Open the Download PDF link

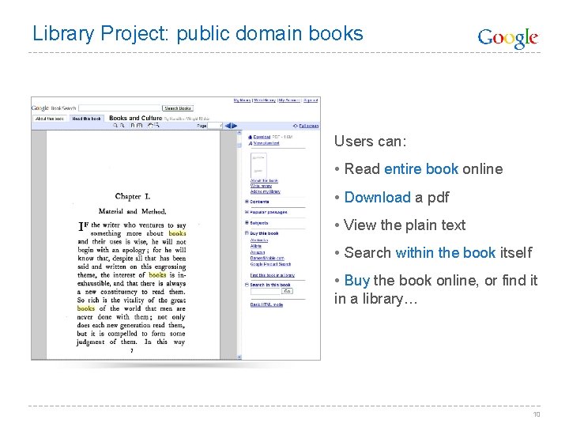[x=262, y=137]
